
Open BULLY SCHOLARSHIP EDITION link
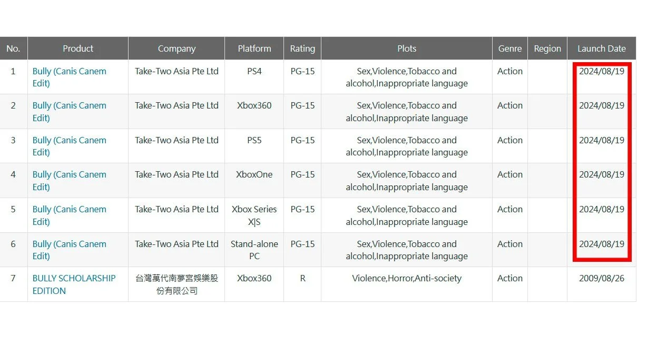click(74, 284)
